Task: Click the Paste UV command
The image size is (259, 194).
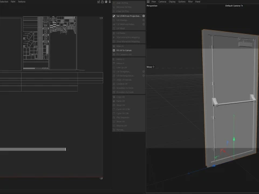Action: pyautogui.click(x=128, y=101)
